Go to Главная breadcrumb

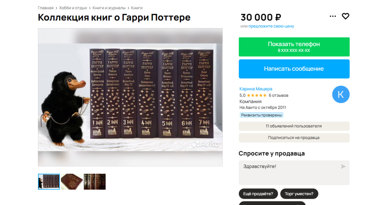click(x=46, y=8)
